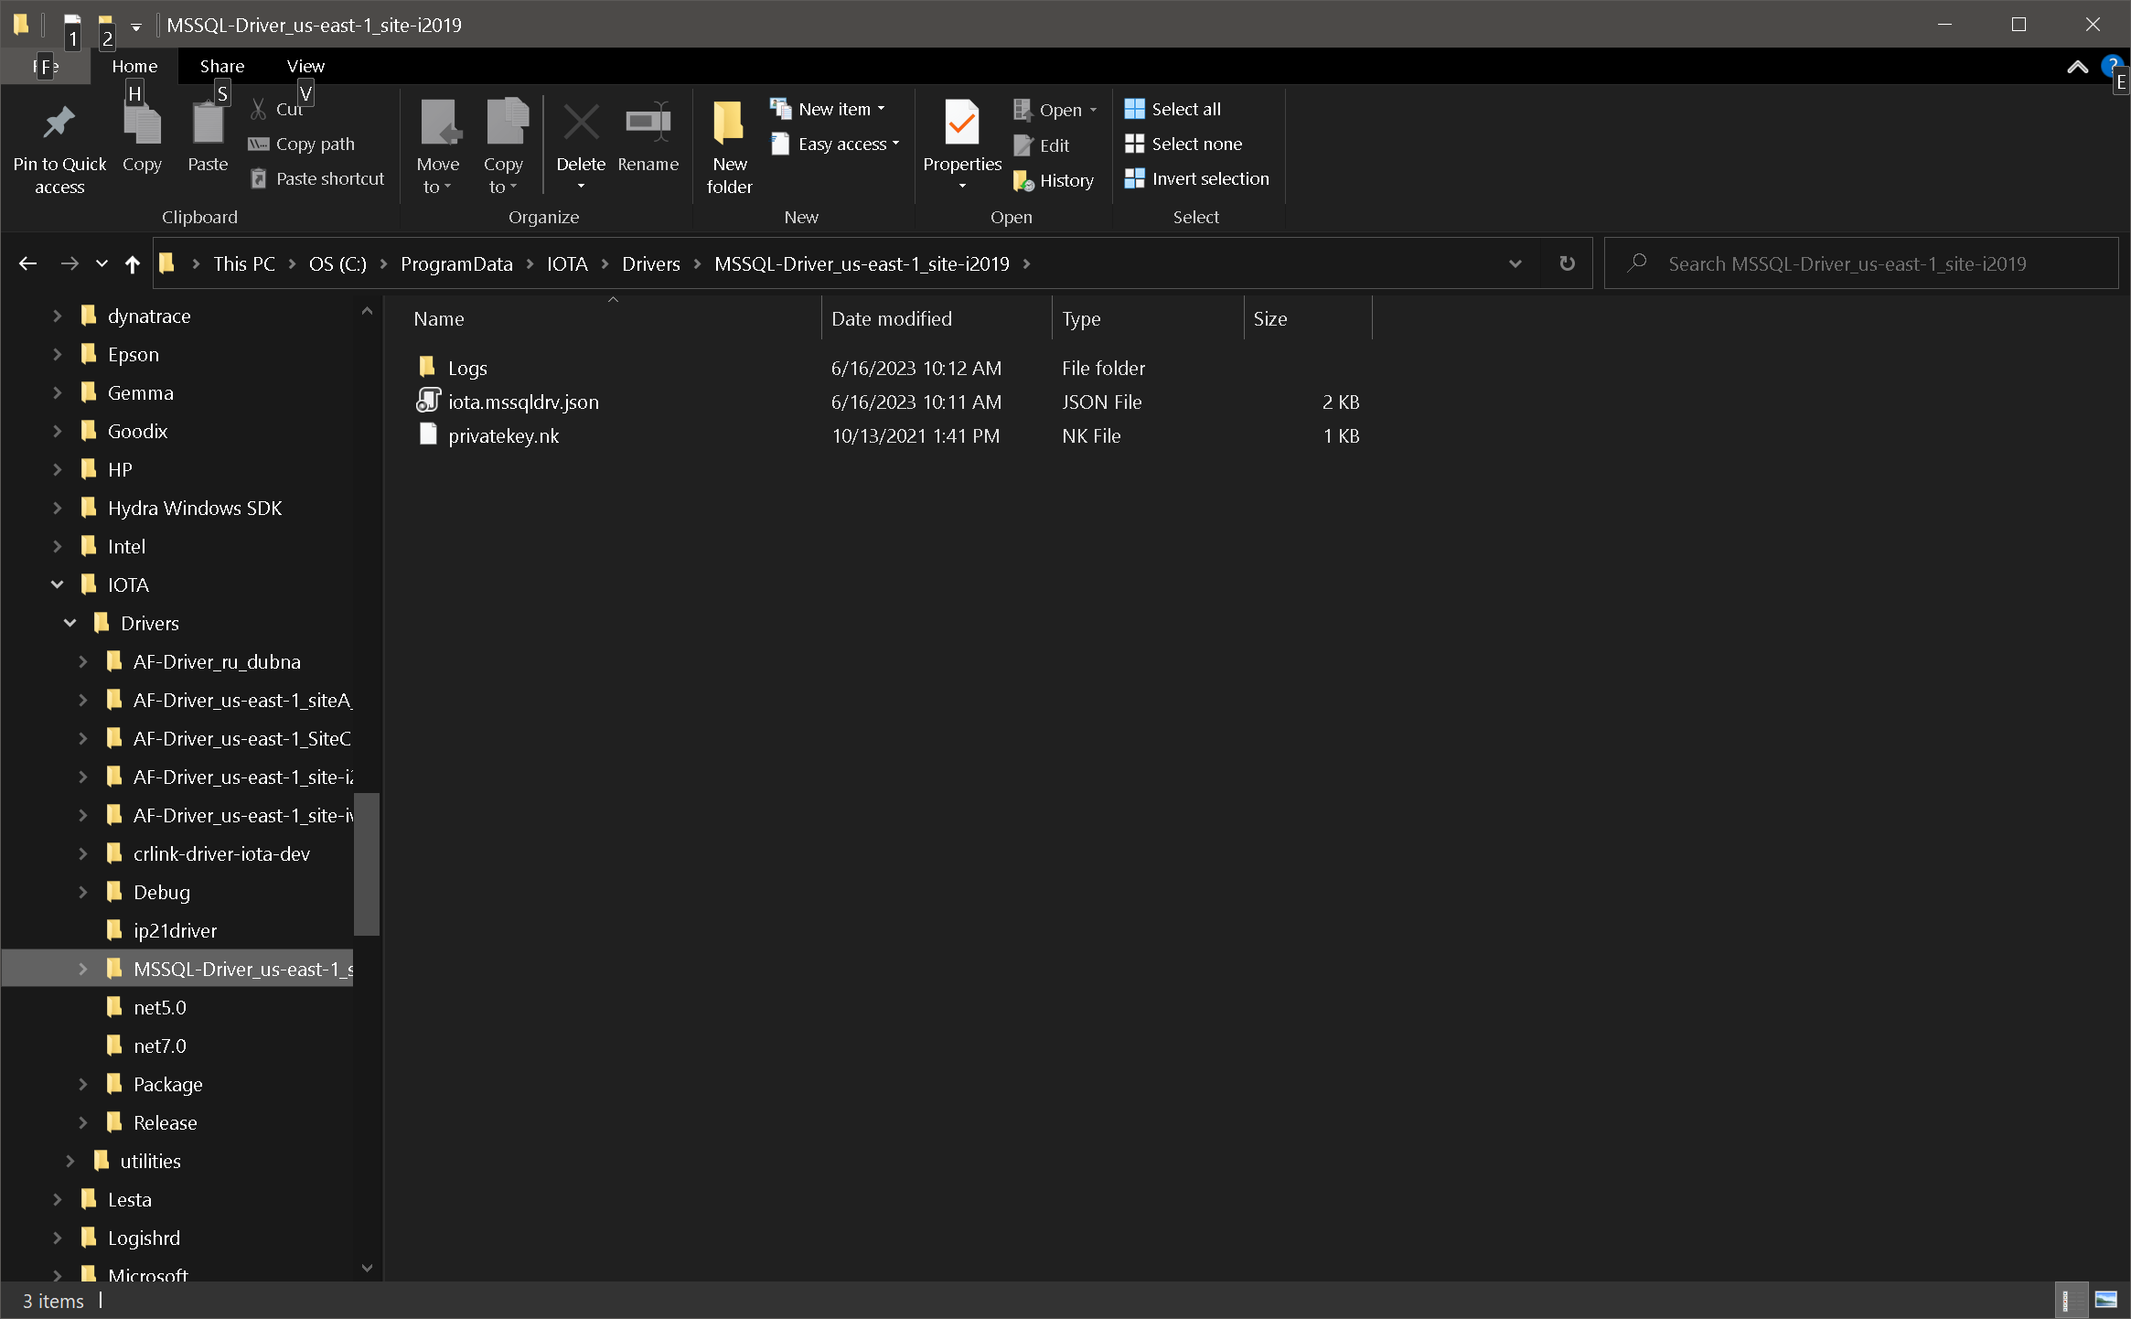
Task: Select Logishrd folder in tree
Action: 144,1238
